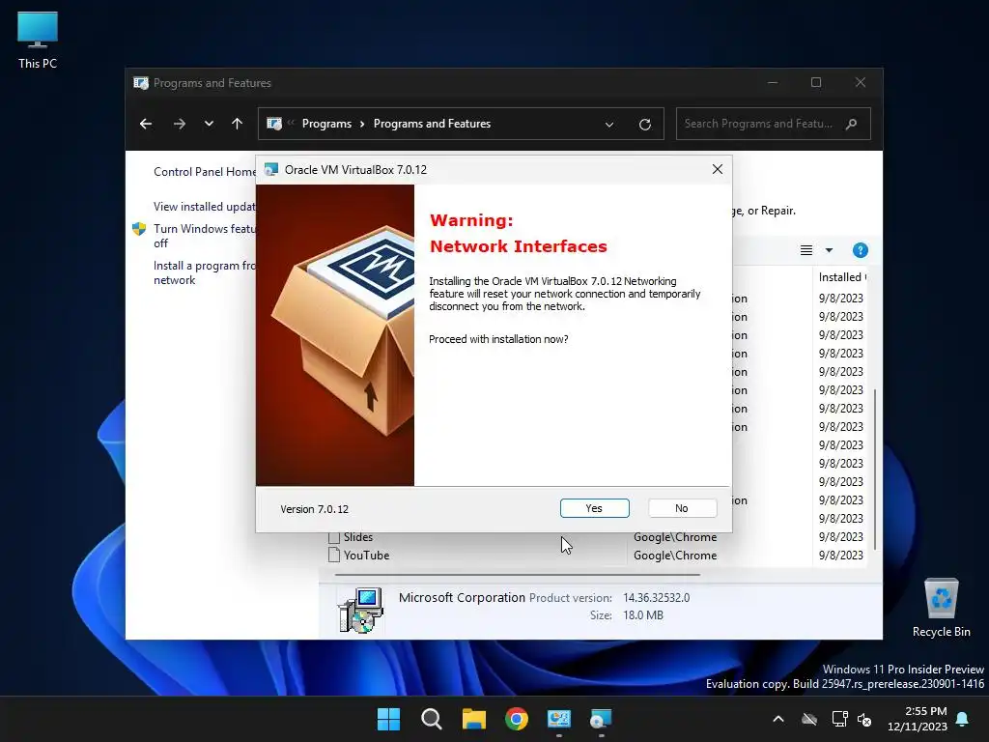This screenshot has height=742, width=989.
Task: Click the Microsoft Corporation publisher name
Action: coord(462,597)
